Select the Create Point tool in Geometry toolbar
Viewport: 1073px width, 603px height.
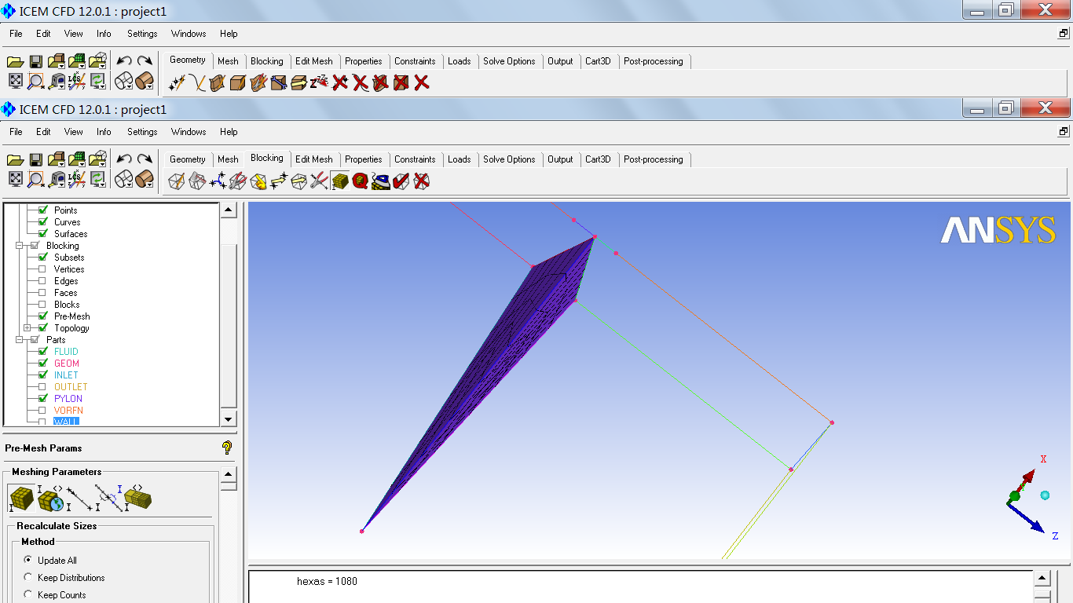(177, 82)
